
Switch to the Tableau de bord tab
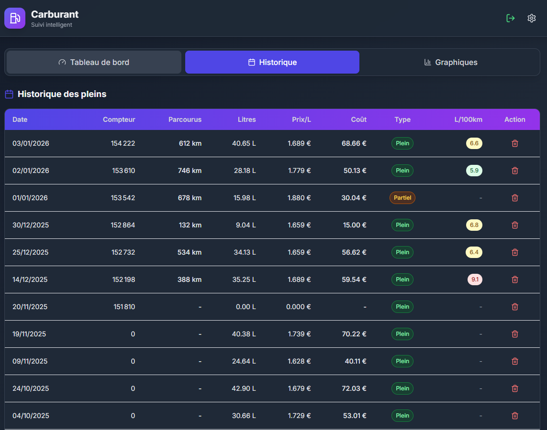tap(94, 62)
